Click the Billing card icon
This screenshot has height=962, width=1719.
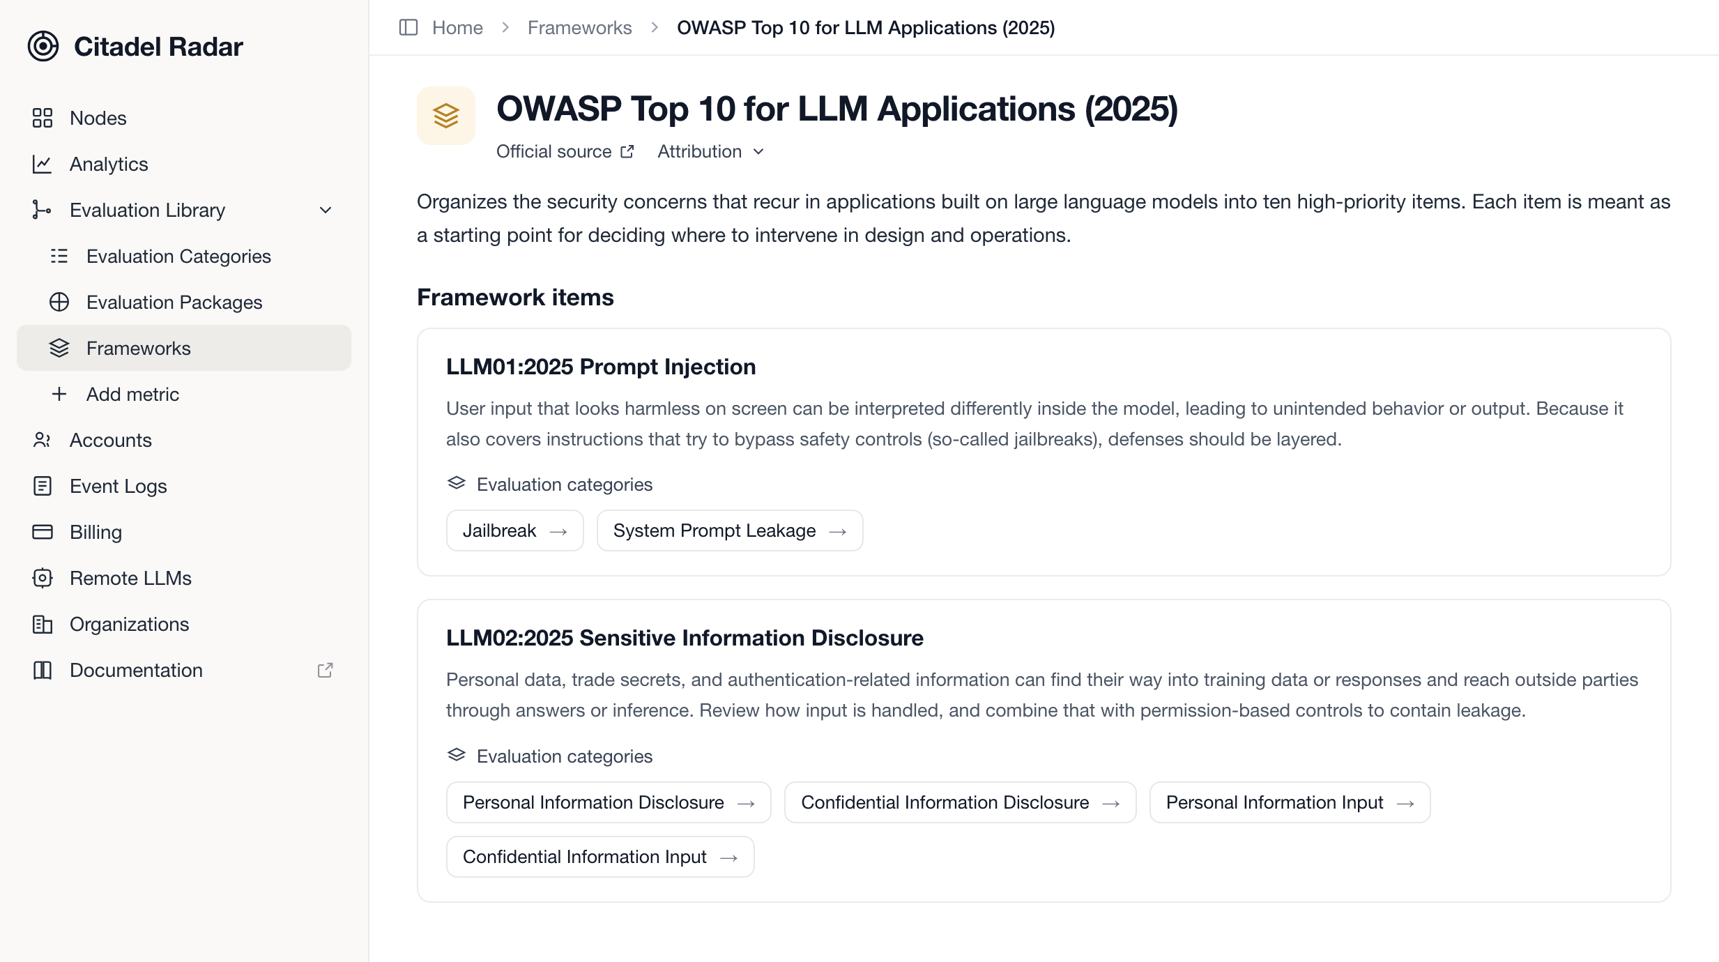pyautogui.click(x=43, y=532)
